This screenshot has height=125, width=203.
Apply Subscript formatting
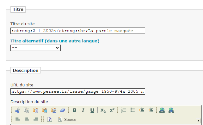coord(103,110)
